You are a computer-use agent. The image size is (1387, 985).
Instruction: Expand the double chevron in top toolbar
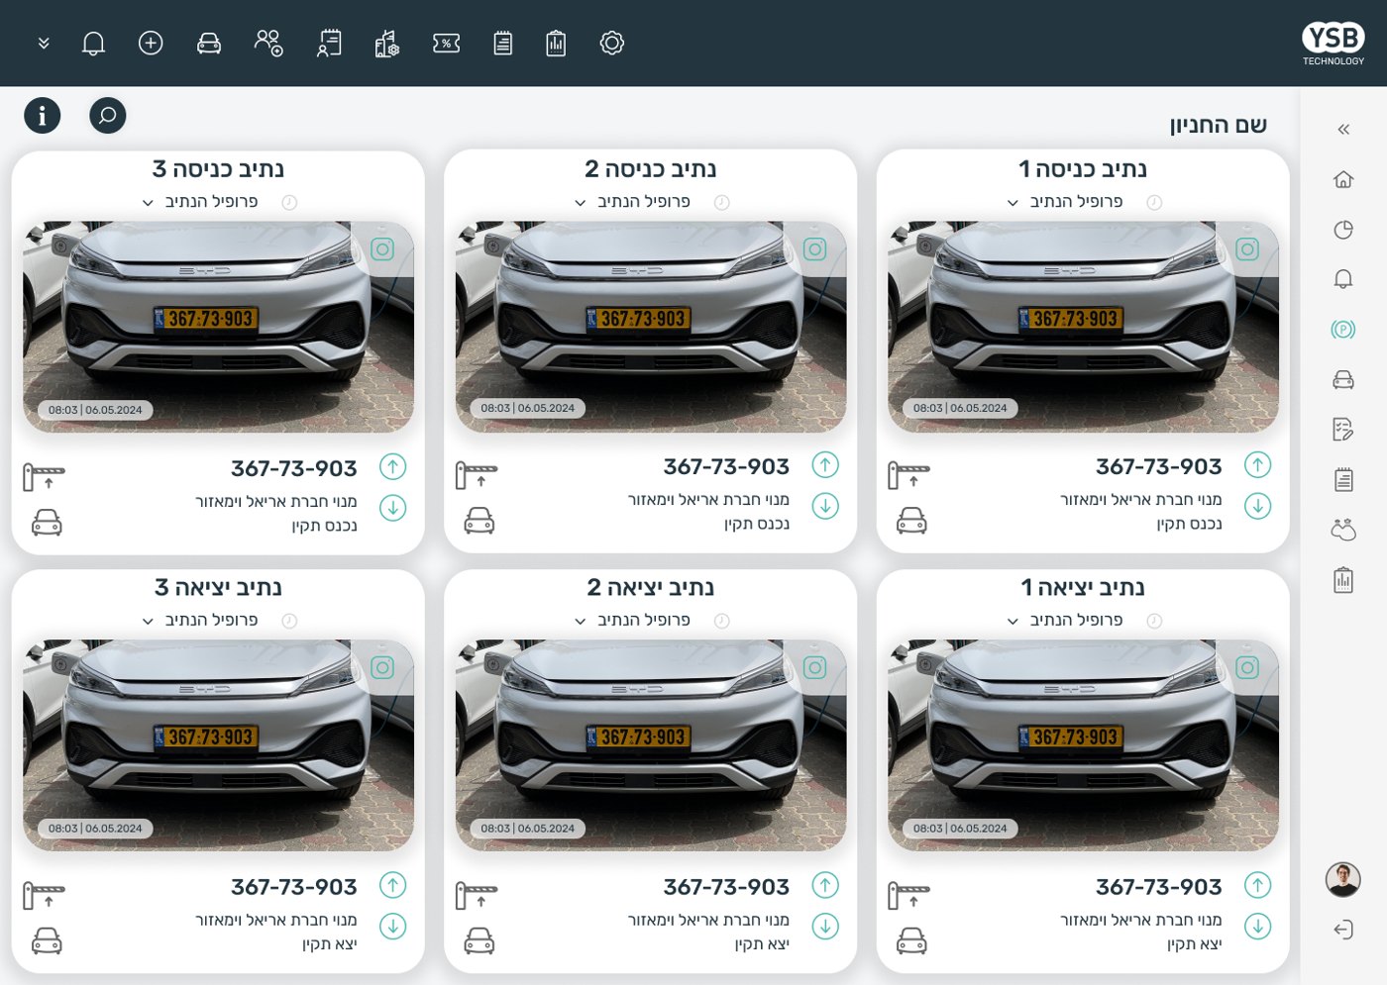point(44,44)
